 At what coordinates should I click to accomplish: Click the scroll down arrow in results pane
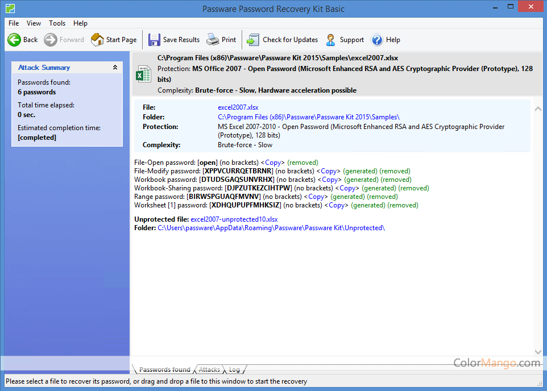[x=538, y=352]
